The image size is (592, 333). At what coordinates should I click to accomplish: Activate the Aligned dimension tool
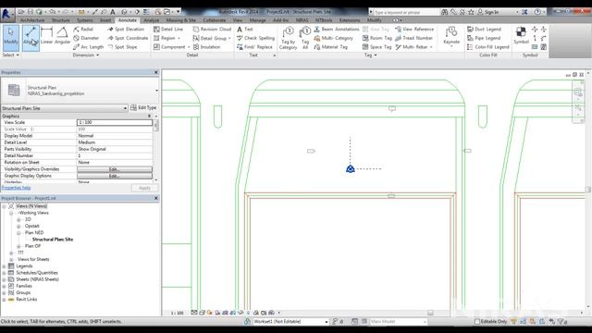[31, 37]
